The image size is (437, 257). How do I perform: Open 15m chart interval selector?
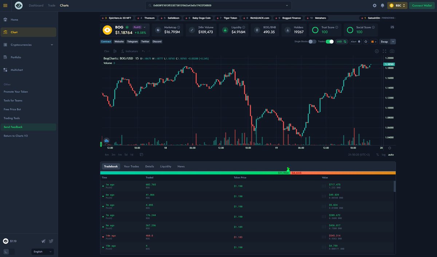[106, 51]
